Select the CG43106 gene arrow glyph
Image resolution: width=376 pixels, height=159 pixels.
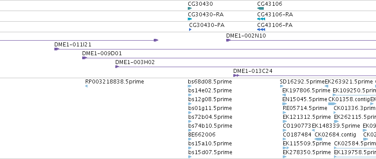click(x=260, y=8)
